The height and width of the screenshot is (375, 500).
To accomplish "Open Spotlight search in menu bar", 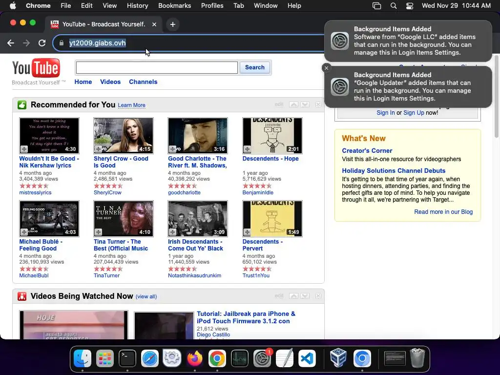I will tap(394, 6).
